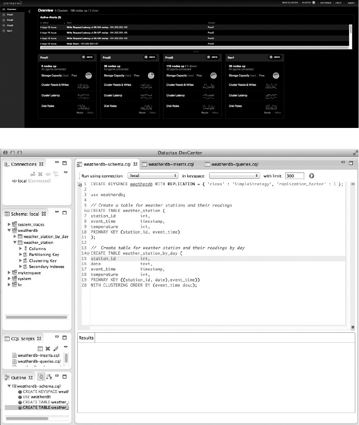Open the in keyspace dropdown
The width and height of the screenshot is (359, 425).
click(234, 176)
